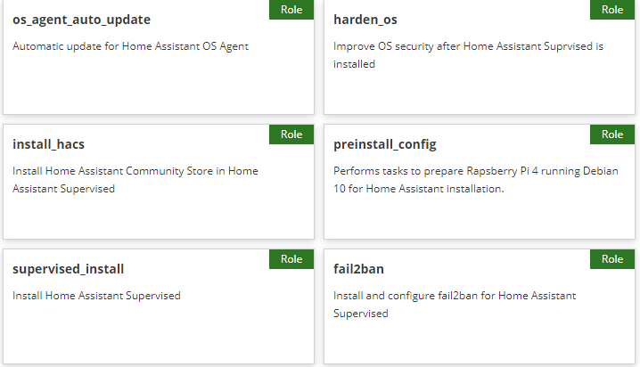
Task: Click the fail2ban heading
Action: 359,269
